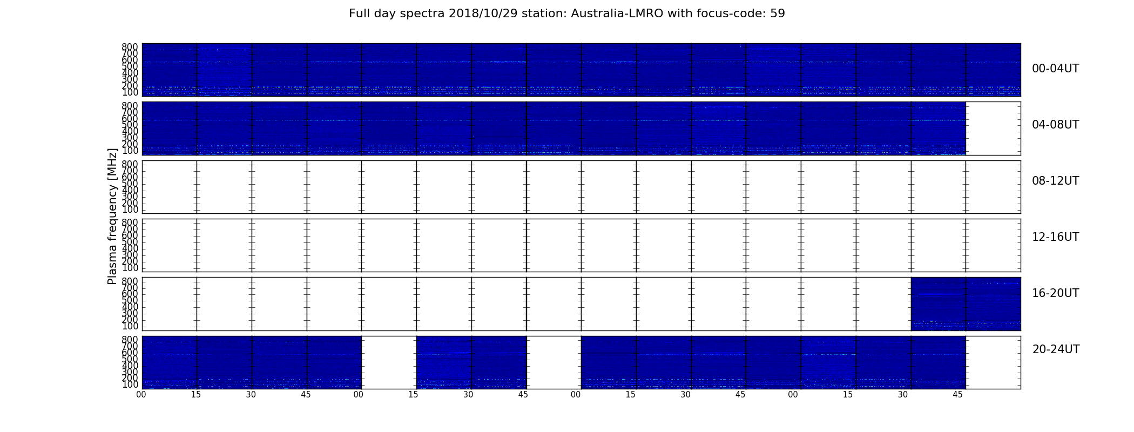Click the '800' tick of the 20-24UT panel

tap(130, 339)
